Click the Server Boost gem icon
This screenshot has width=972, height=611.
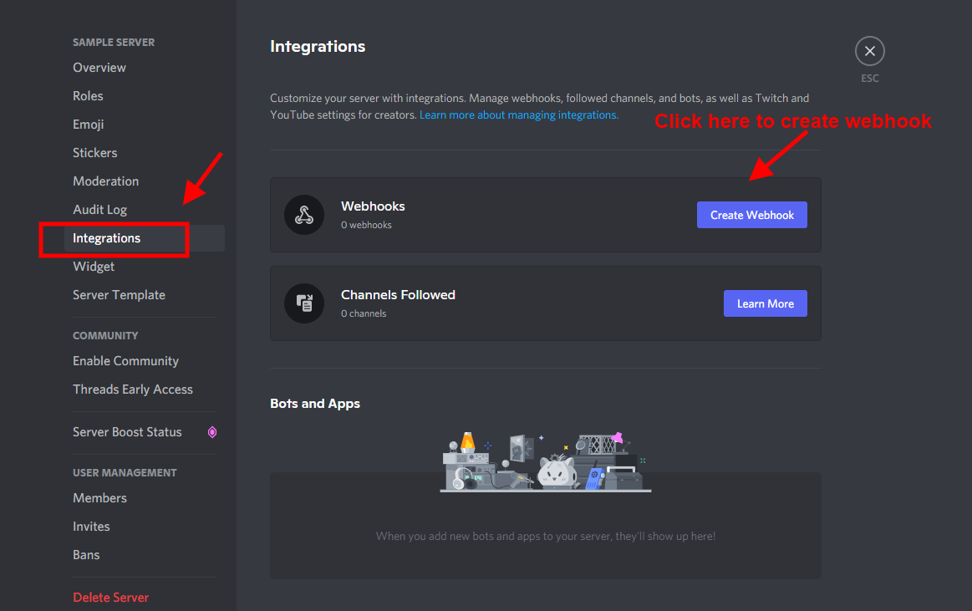point(212,432)
